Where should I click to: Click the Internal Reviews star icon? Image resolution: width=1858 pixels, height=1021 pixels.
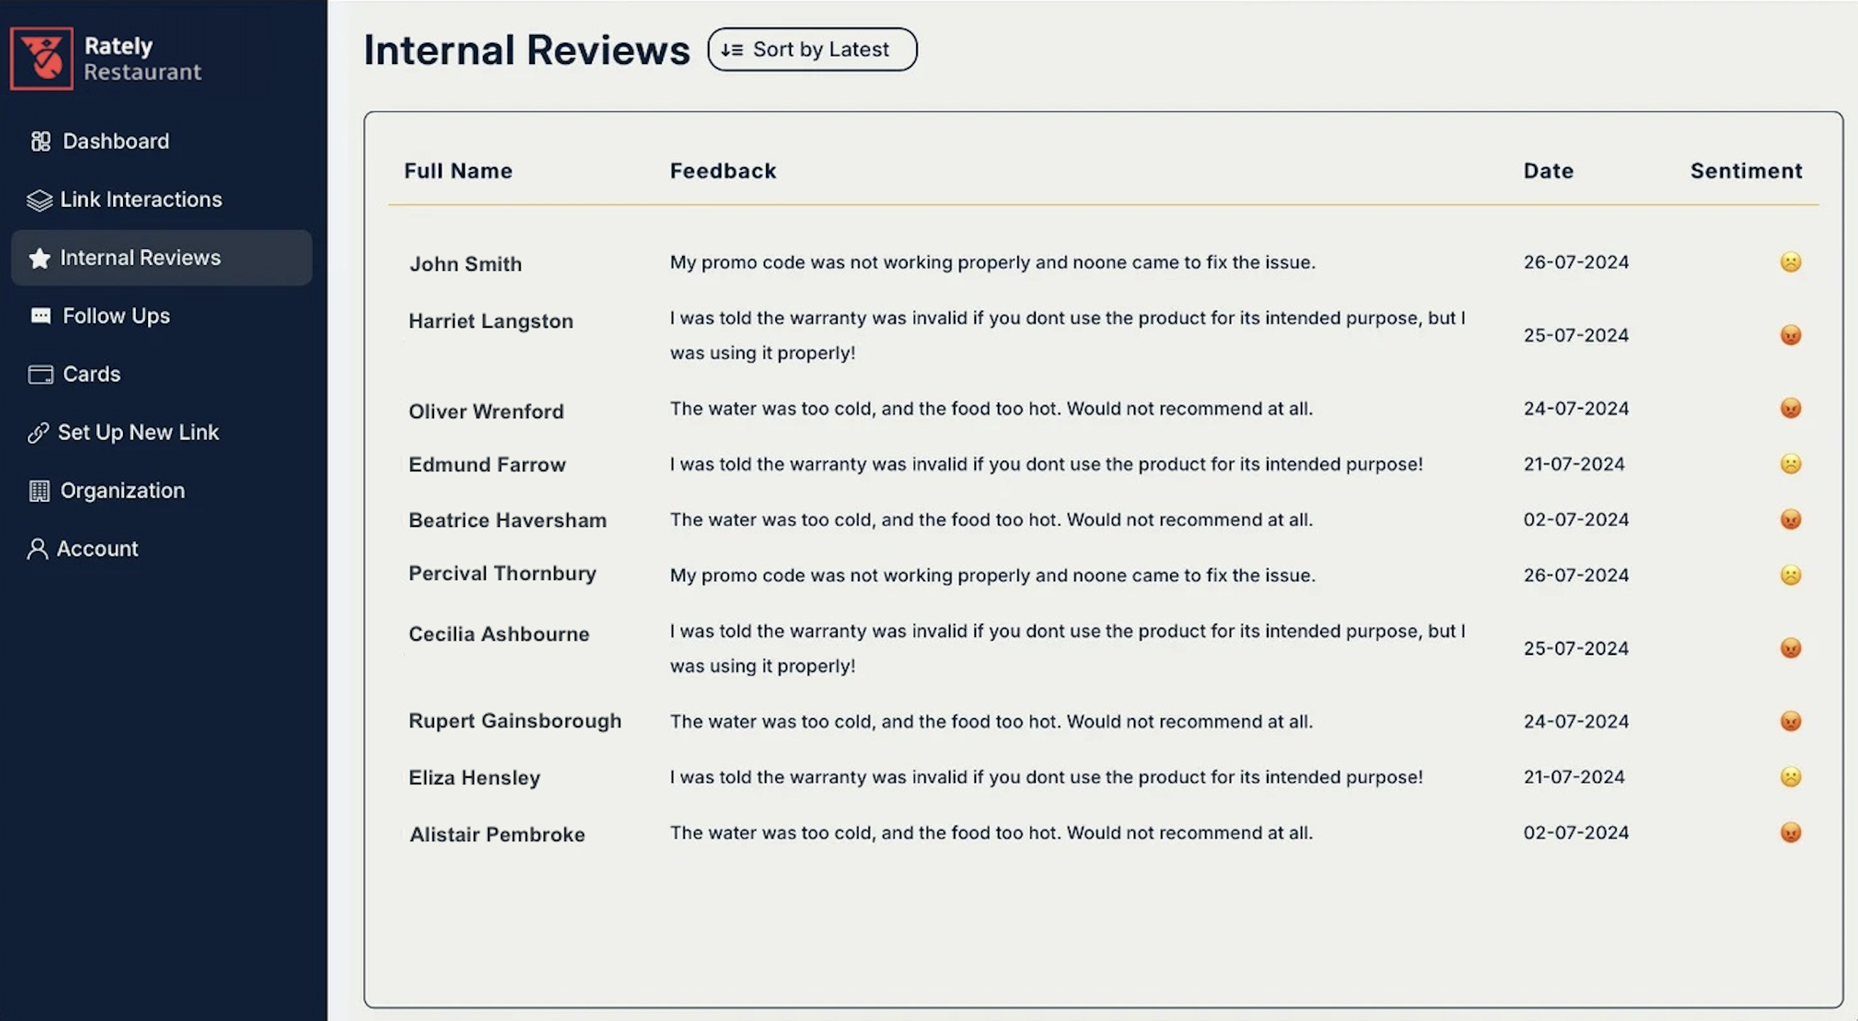tap(39, 258)
